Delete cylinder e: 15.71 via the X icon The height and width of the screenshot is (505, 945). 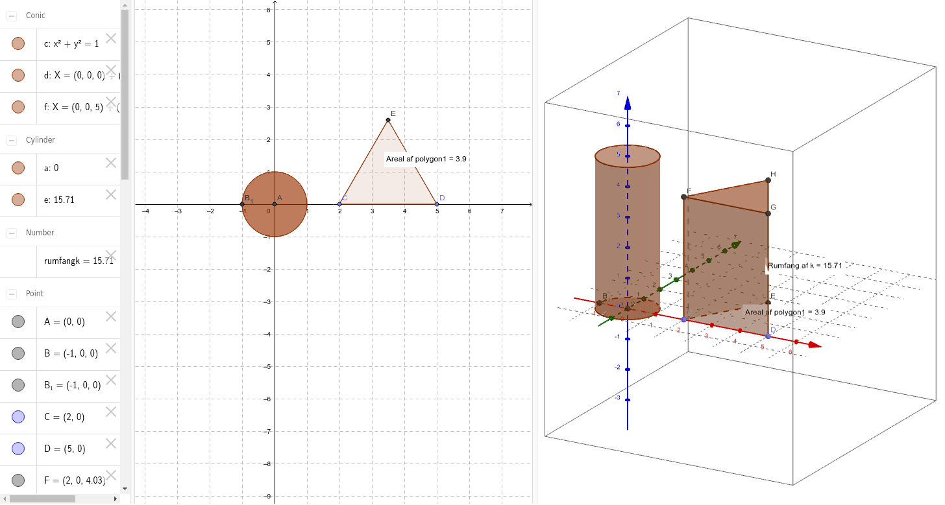coord(110,194)
